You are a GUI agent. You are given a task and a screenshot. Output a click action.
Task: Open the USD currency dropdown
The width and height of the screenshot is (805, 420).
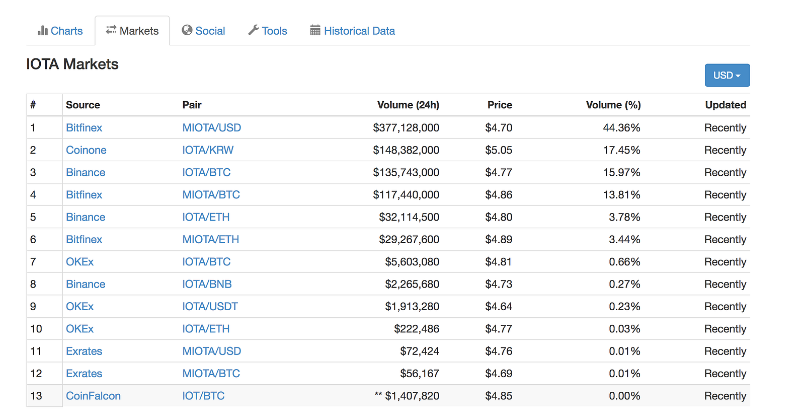point(727,76)
